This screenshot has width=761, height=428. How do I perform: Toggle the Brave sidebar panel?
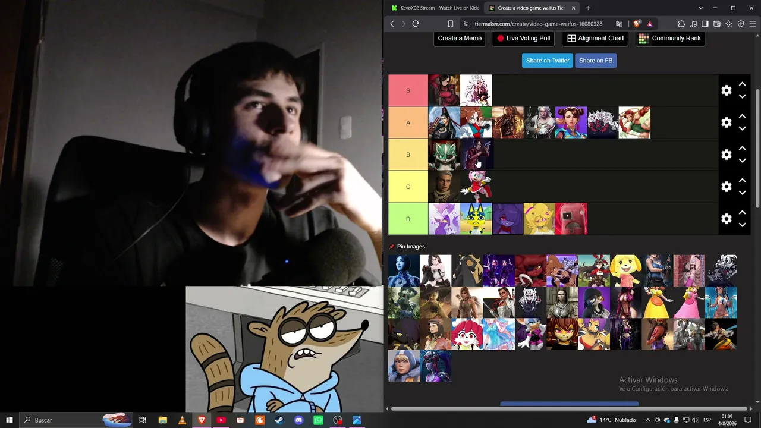tap(705, 24)
